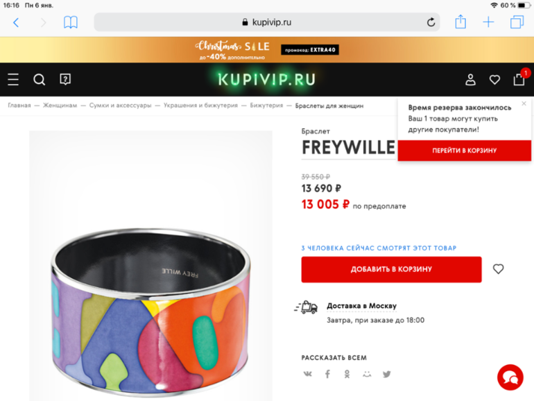This screenshot has height=401, width=534.
Task: Open the live chat bubble
Action: click(510, 377)
